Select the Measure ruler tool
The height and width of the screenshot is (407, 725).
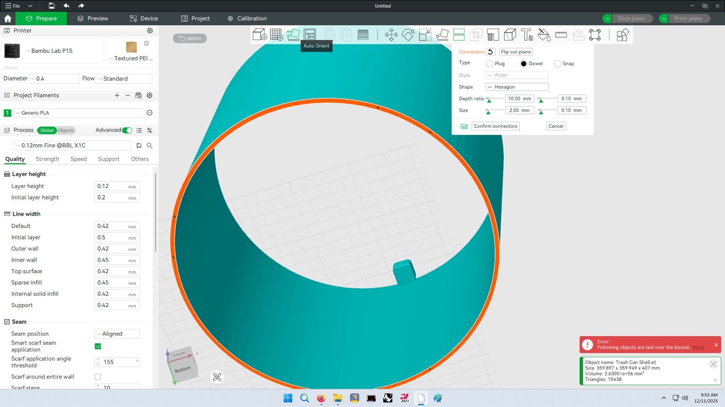561,35
